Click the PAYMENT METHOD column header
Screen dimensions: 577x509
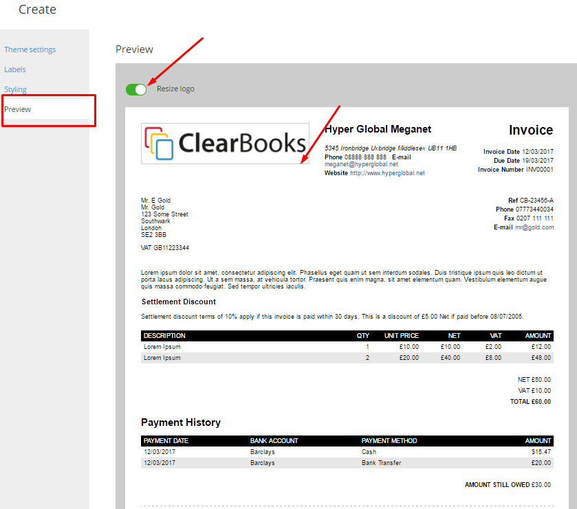pos(389,441)
